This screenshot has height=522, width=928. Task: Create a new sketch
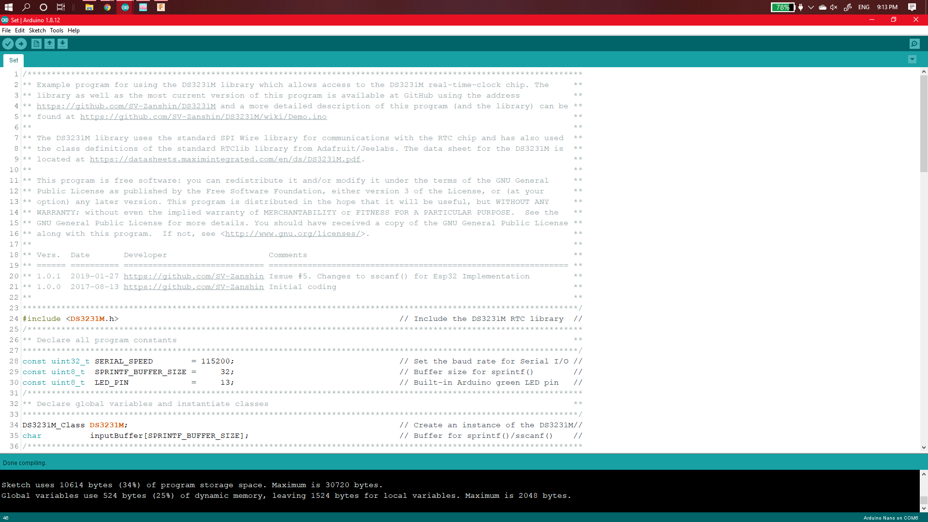coord(36,43)
